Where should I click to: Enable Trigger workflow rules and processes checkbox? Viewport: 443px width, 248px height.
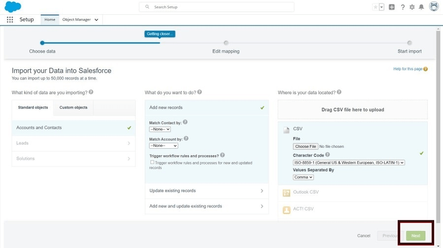click(x=152, y=163)
